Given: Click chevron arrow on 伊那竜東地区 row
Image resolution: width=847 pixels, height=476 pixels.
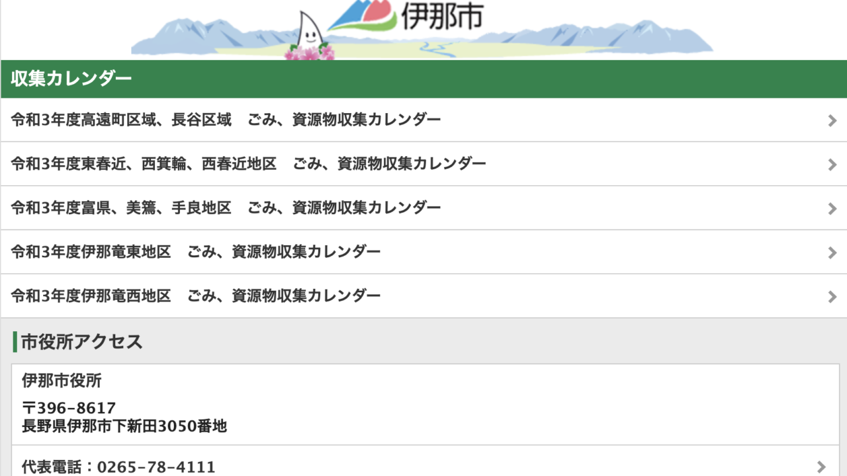Looking at the screenshot, I should (x=832, y=253).
